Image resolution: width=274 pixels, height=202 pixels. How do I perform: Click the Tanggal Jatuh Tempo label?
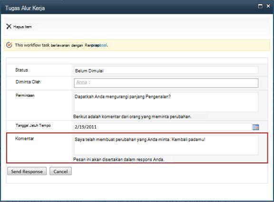(33, 125)
